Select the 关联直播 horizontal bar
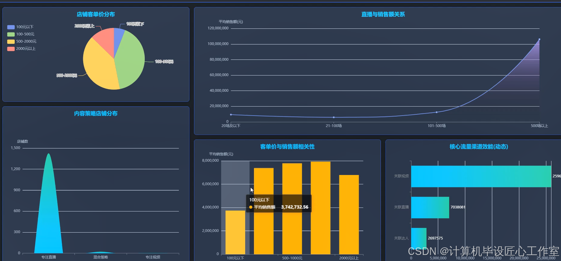The image size is (561, 261). 430,207
